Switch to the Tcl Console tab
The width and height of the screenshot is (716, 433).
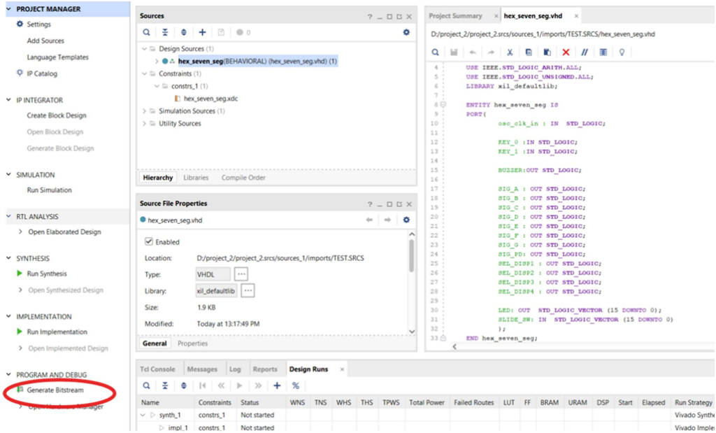click(158, 369)
